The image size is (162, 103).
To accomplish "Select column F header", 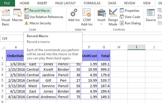I will (89, 47).
